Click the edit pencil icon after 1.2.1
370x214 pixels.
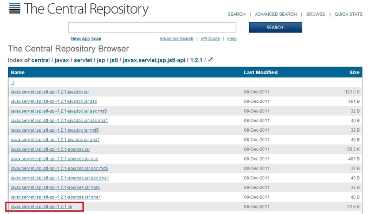click(210, 60)
